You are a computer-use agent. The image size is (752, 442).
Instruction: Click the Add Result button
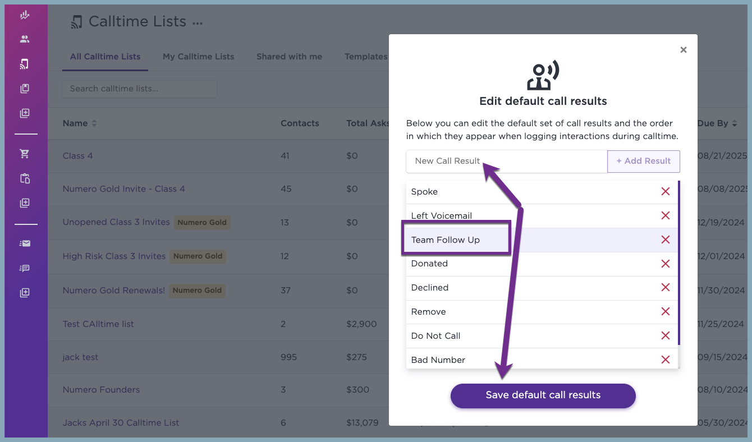(x=644, y=161)
